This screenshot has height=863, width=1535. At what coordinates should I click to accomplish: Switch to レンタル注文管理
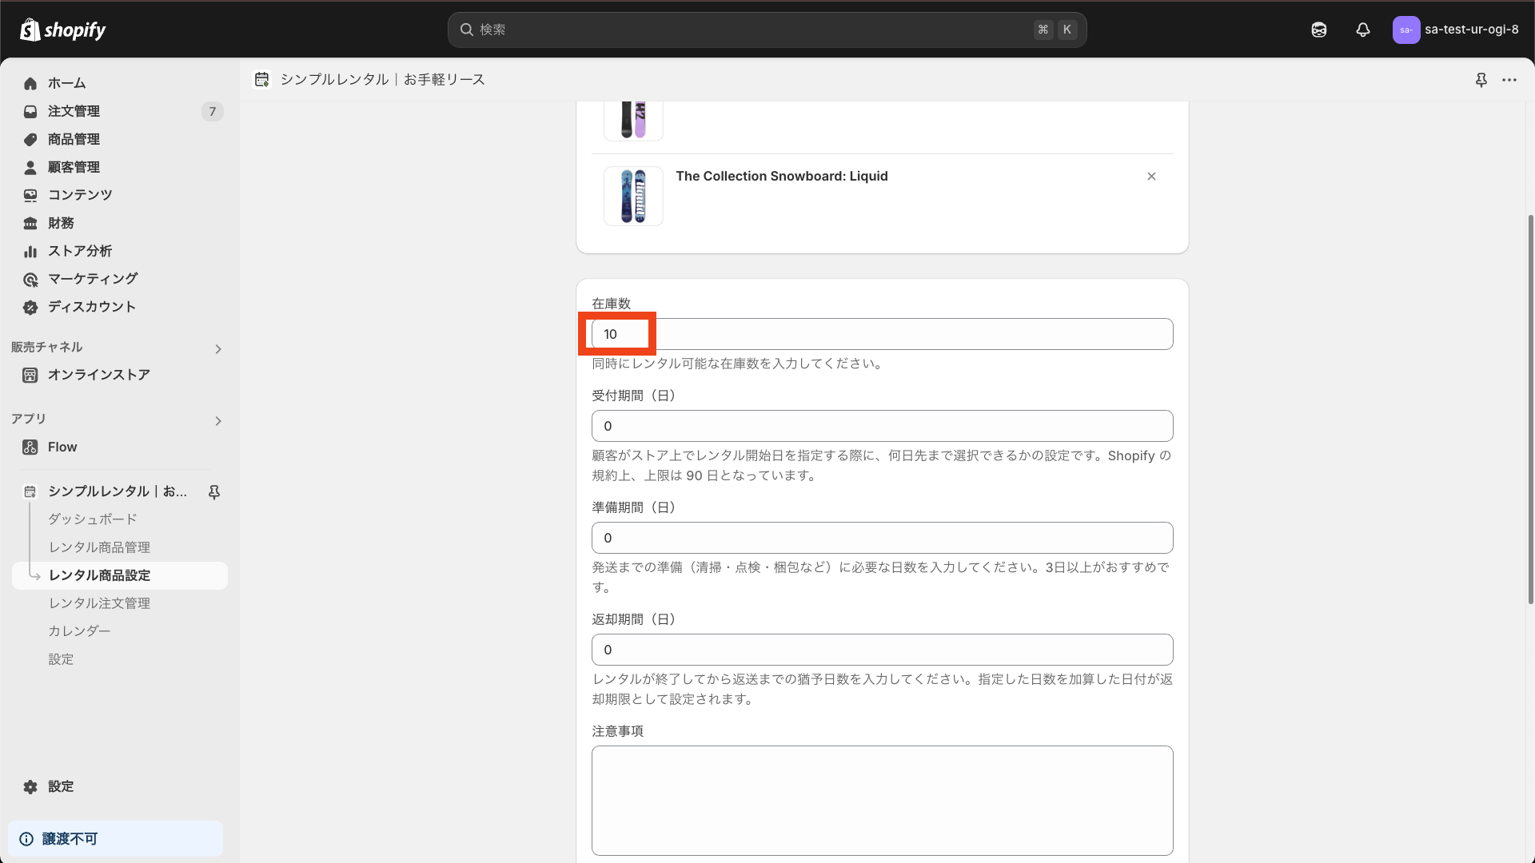coord(98,603)
